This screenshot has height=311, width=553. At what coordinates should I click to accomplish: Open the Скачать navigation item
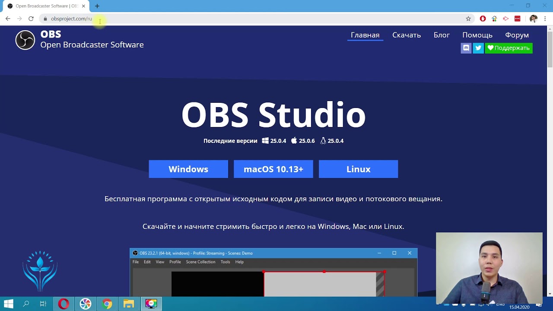click(x=407, y=35)
